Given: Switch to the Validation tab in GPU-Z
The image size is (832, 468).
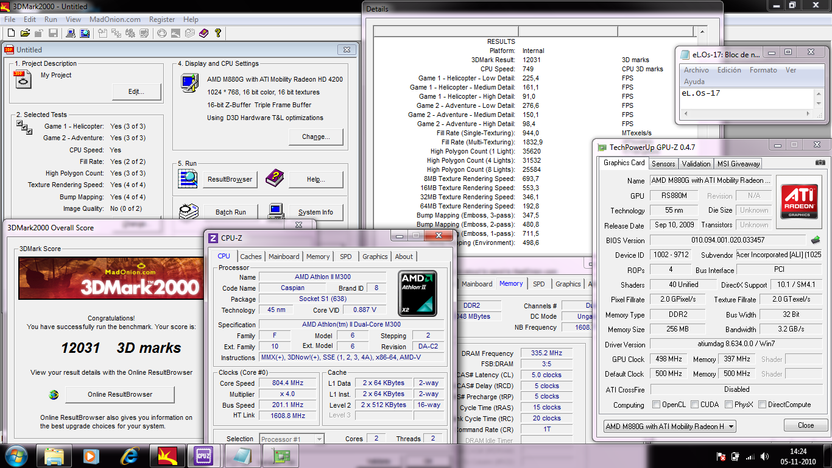Looking at the screenshot, I should coord(696,163).
